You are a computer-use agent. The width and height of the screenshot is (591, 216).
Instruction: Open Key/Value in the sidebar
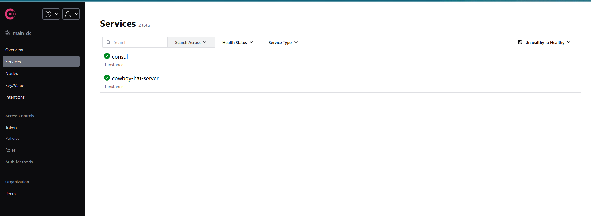coord(15,85)
